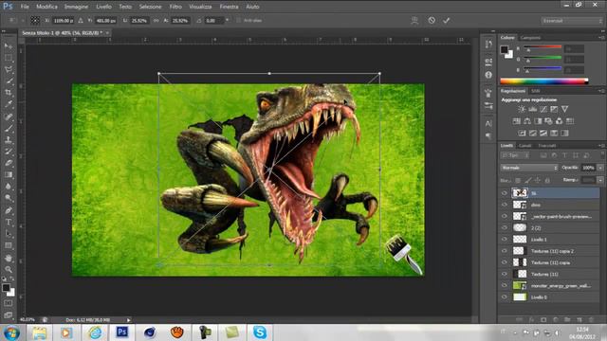This screenshot has width=607, height=341.
Task: Open the status bar info arrow
Action: pyautogui.click(x=129, y=320)
